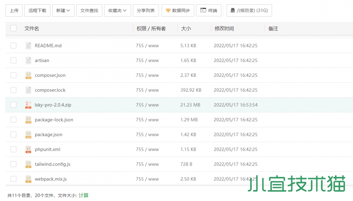Click the 728 B size value
The height and width of the screenshot is (201, 353).
coord(186,164)
